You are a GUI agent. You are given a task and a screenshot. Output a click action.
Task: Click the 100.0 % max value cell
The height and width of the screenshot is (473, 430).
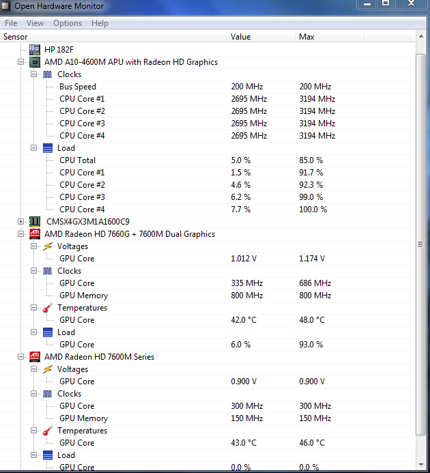(313, 210)
